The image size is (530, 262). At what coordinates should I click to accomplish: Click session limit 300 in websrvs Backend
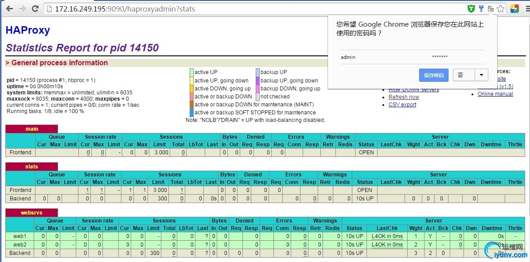[x=155, y=253]
